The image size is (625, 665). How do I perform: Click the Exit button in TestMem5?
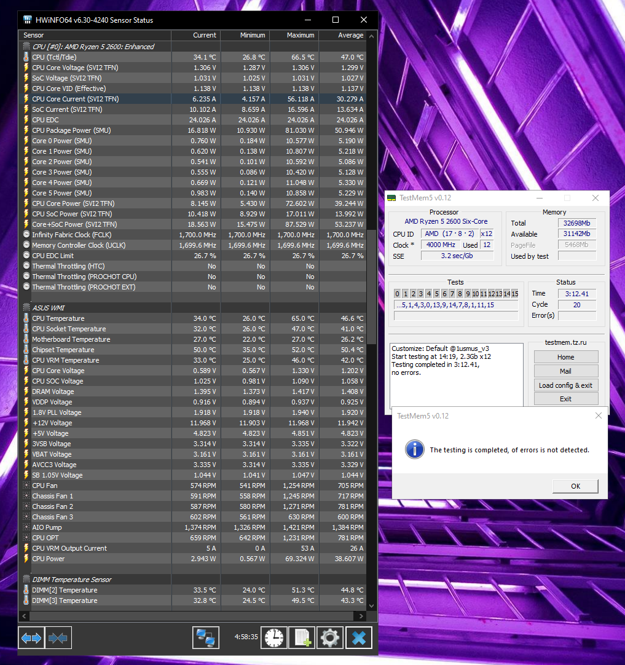[566, 399]
